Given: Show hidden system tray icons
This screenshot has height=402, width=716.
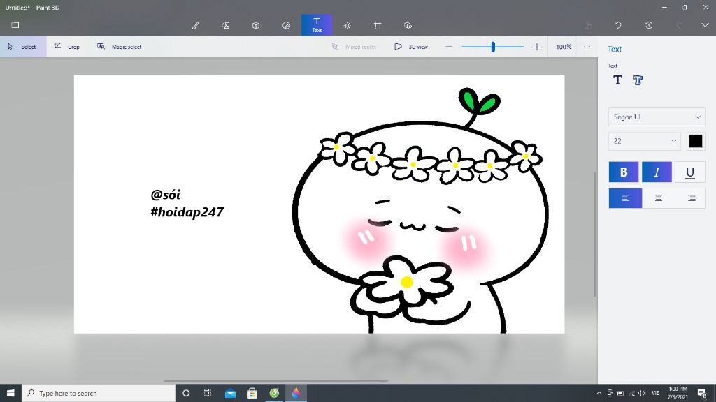Looking at the screenshot, I should point(599,393).
